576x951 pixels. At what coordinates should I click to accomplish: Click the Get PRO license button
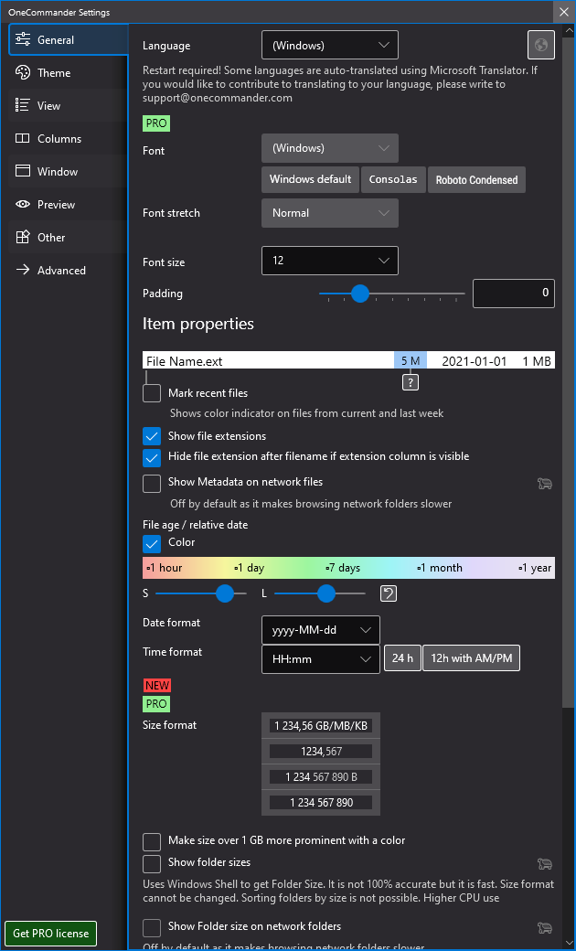pyautogui.click(x=51, y=934)
